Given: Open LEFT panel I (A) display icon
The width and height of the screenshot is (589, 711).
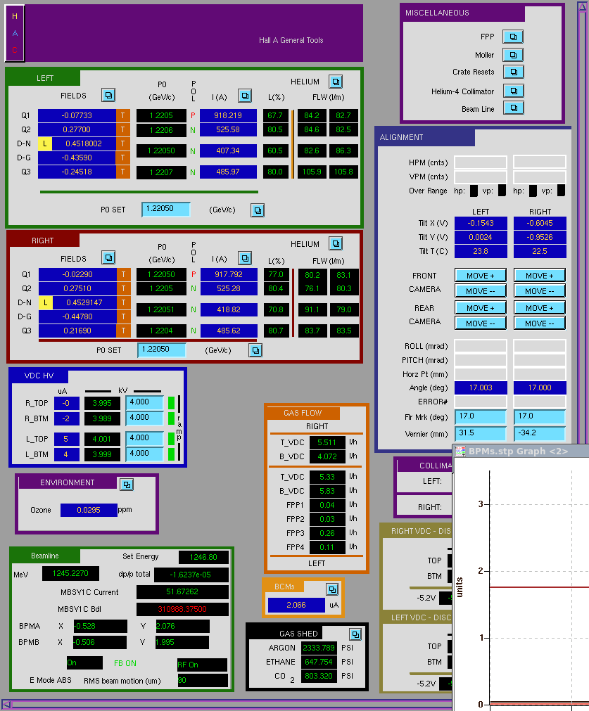Looking at the screenshot, I should pyautogui.click(x=245, y=96).
